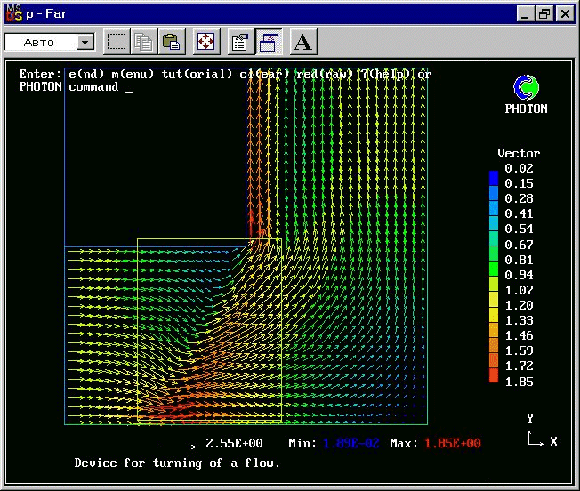This screenshot has height=491, width=580.
Task: Close the p - Far window
Action: tap(565, 14)
